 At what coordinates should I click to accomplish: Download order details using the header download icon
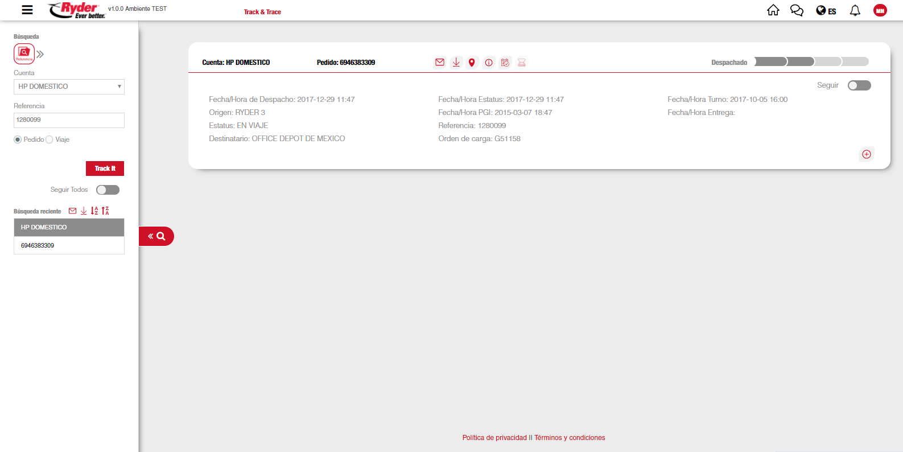point(456,63)
